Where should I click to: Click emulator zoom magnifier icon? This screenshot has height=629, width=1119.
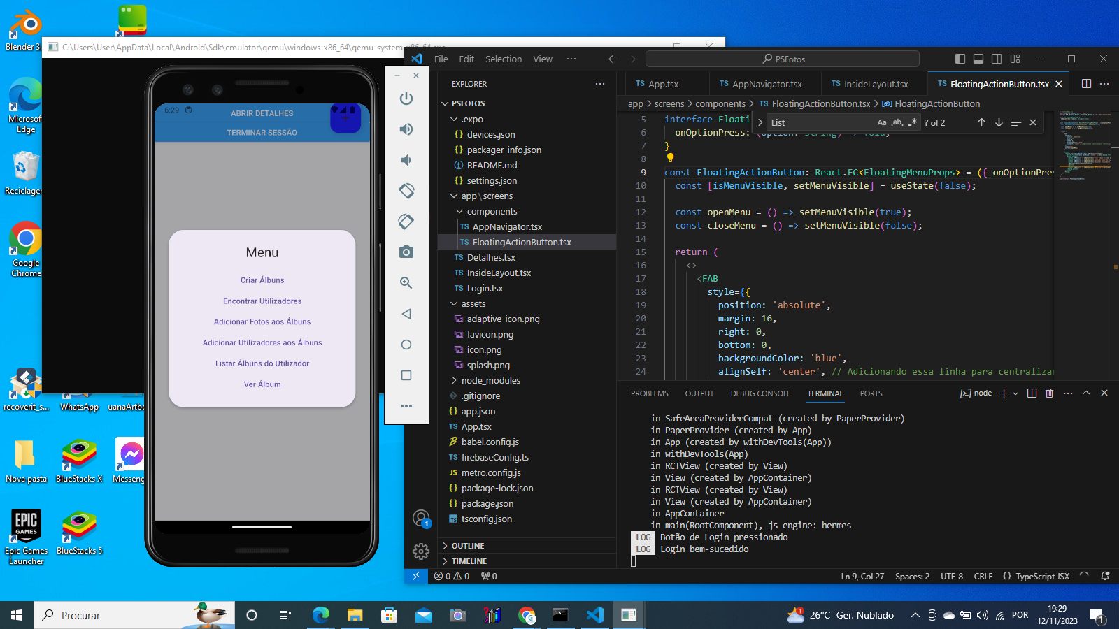pos(406,283)
